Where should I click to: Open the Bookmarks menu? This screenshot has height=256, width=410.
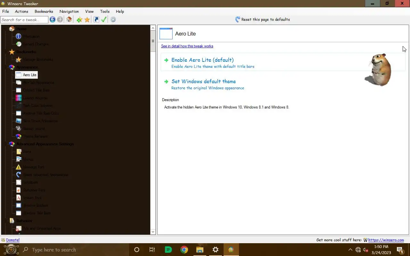(x=44, y=11)
